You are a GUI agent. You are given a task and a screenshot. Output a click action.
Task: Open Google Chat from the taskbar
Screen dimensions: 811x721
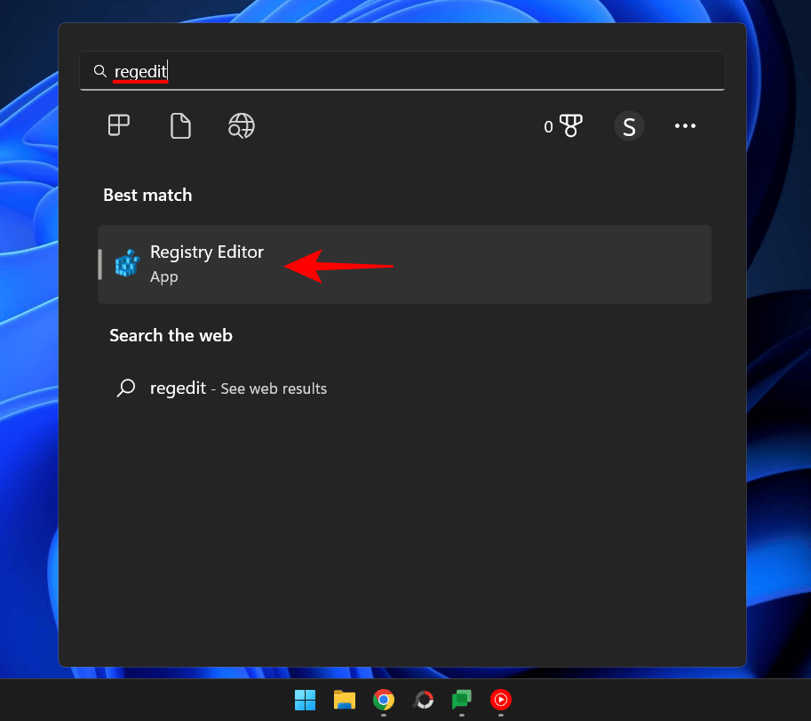tap(461, 701)
